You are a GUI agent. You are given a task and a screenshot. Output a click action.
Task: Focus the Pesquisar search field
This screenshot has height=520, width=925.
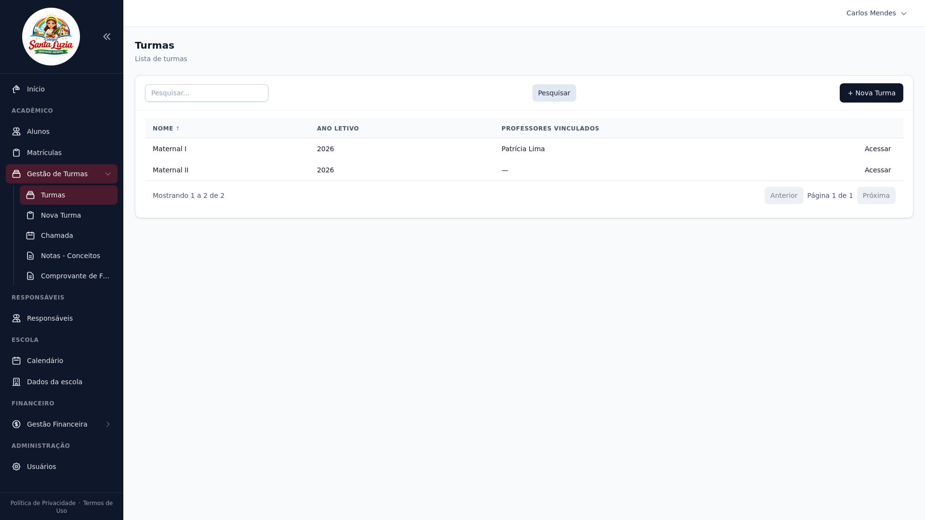coord(206,93)
